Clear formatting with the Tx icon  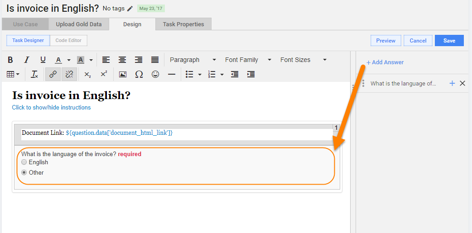coord(34,74)
